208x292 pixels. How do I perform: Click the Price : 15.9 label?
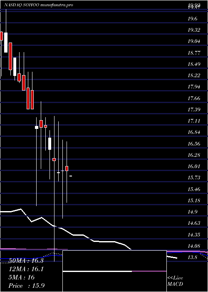[x=27, y=286]
